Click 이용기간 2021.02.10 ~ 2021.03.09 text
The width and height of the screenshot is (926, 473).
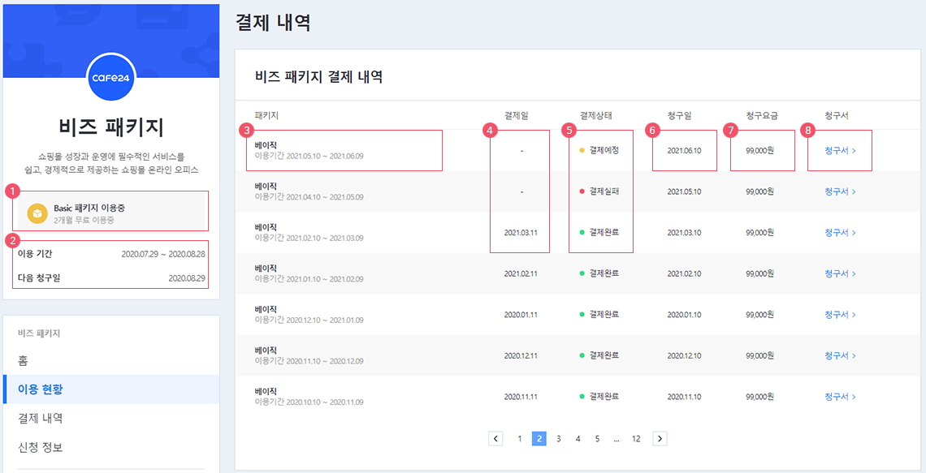309,238
